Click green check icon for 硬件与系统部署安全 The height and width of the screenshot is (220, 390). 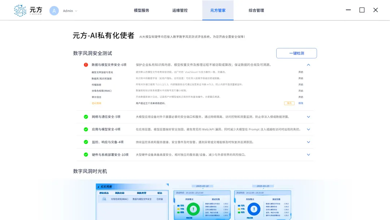[x=86, y=155]
